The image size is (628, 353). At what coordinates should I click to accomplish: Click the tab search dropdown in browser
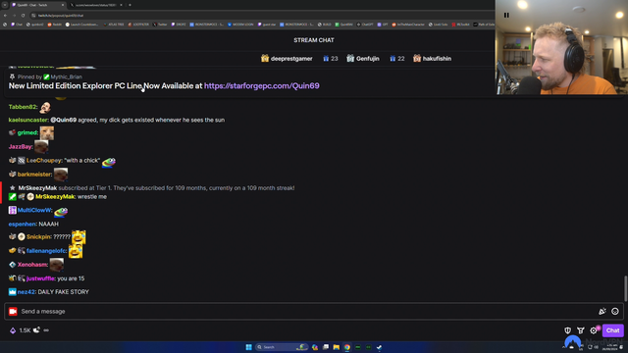click(5, 5)
